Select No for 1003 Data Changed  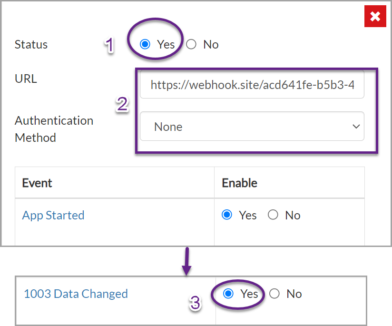[x=274, y=294]
